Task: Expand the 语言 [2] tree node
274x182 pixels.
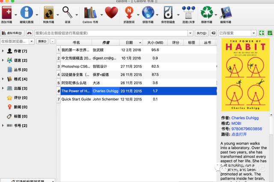Action: coord(3,60)
